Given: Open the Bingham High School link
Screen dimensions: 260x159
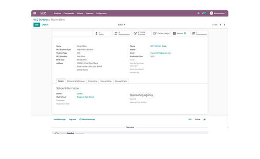Looking at the screenshot, I should coord(85,97).
